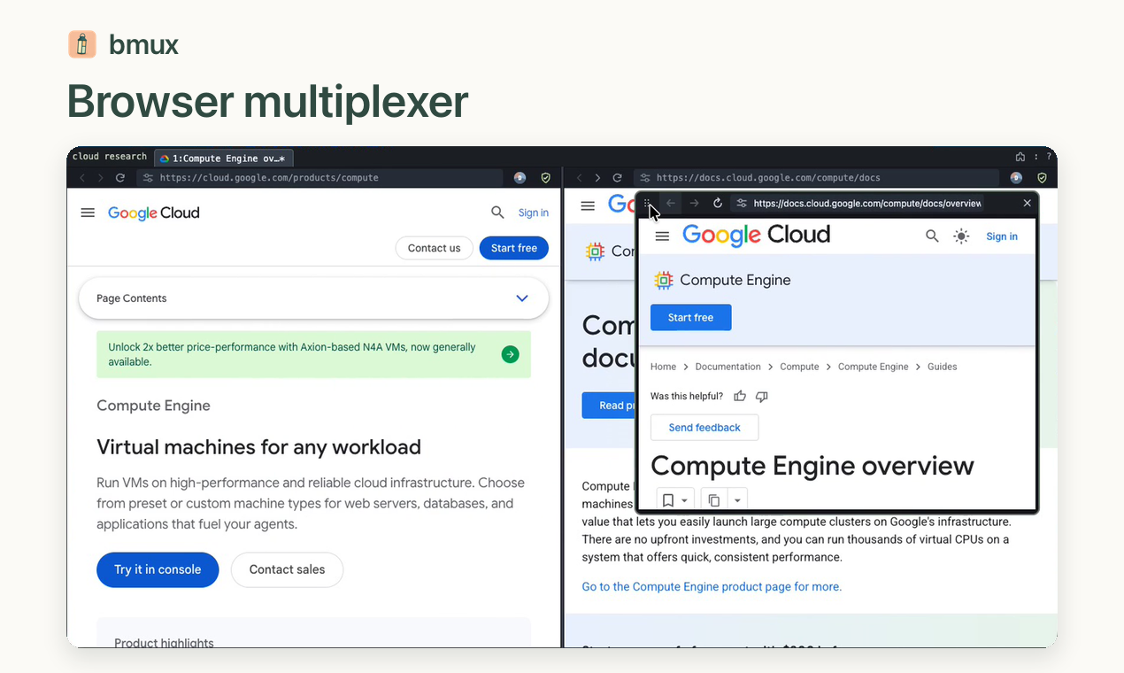The height and width of the screenshot is (673, 1124).
Task: Click Start free in the popup
Action: point(690,318)
